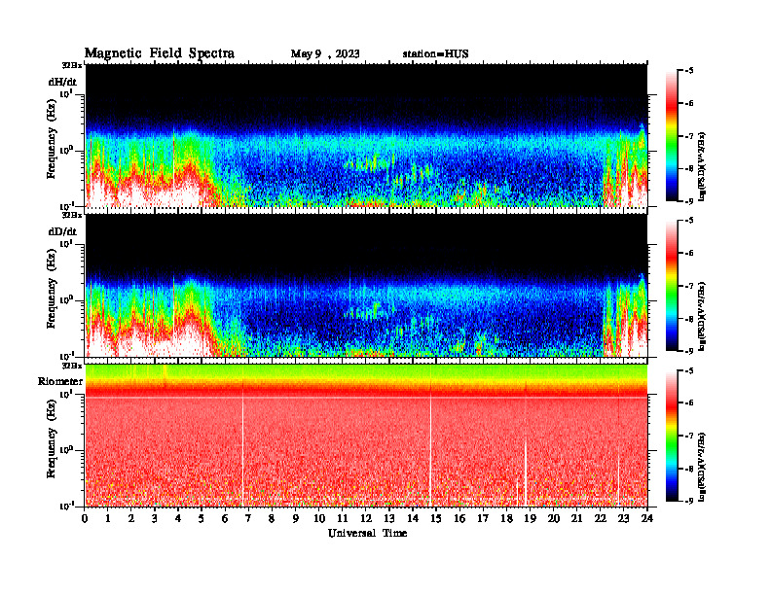This screenshot has width=771, height=595.
Task: Click hour tick "4" on time axis
Action: pyautogui.click(x=178, y=518)
